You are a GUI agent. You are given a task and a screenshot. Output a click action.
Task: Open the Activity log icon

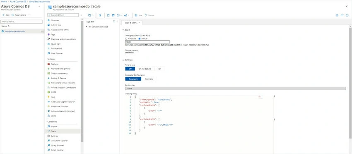tap(49, 25)
